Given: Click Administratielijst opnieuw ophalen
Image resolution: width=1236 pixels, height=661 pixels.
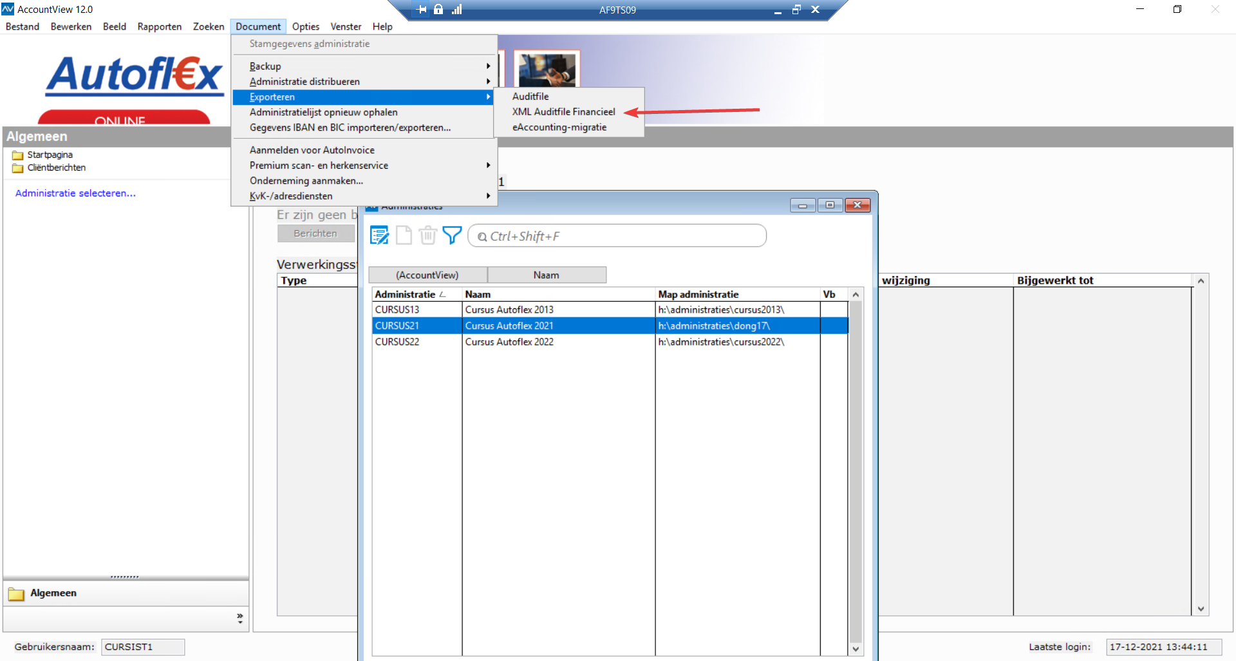Looking at the screenshot, I should [365, 112].
